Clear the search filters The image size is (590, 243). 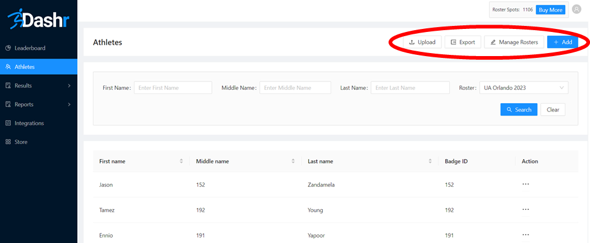pos(553,110)
